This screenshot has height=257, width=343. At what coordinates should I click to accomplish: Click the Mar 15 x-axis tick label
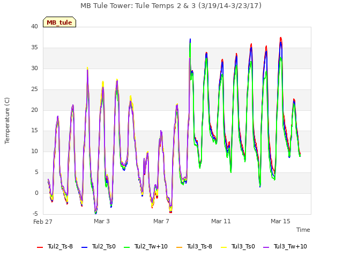coord(280,221)
